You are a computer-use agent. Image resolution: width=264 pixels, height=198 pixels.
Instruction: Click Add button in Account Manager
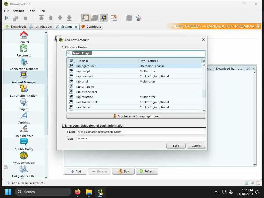75,171
